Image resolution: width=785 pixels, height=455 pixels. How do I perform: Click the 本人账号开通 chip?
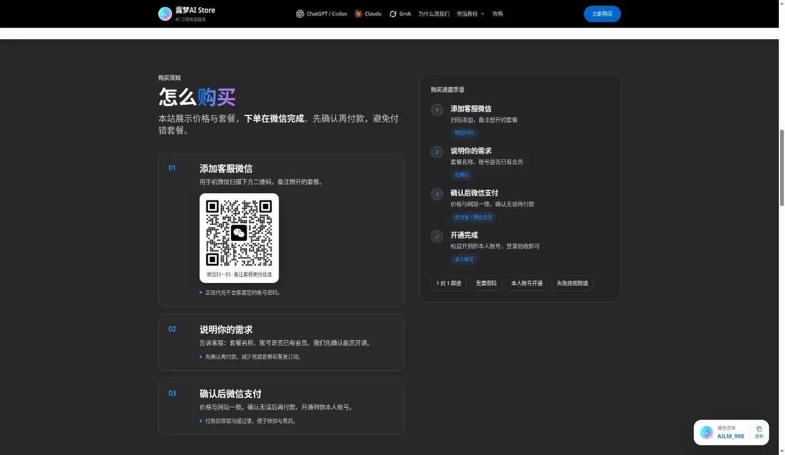coord(527,283)
